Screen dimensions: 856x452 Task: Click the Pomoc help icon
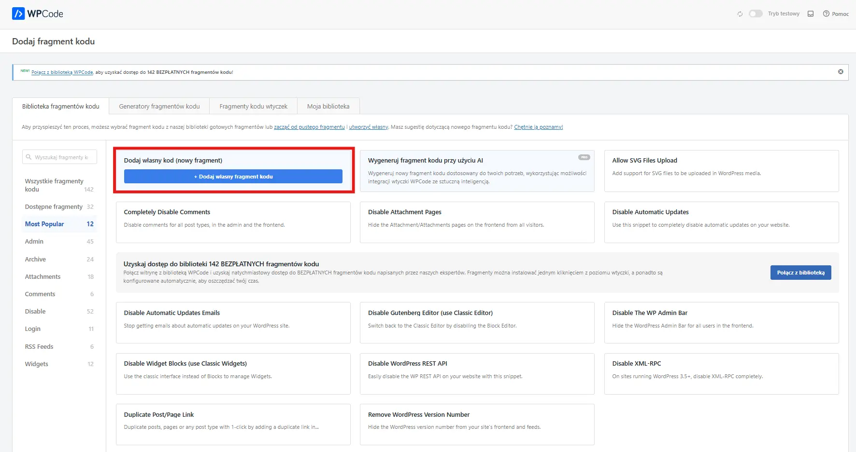click(826, 14)
